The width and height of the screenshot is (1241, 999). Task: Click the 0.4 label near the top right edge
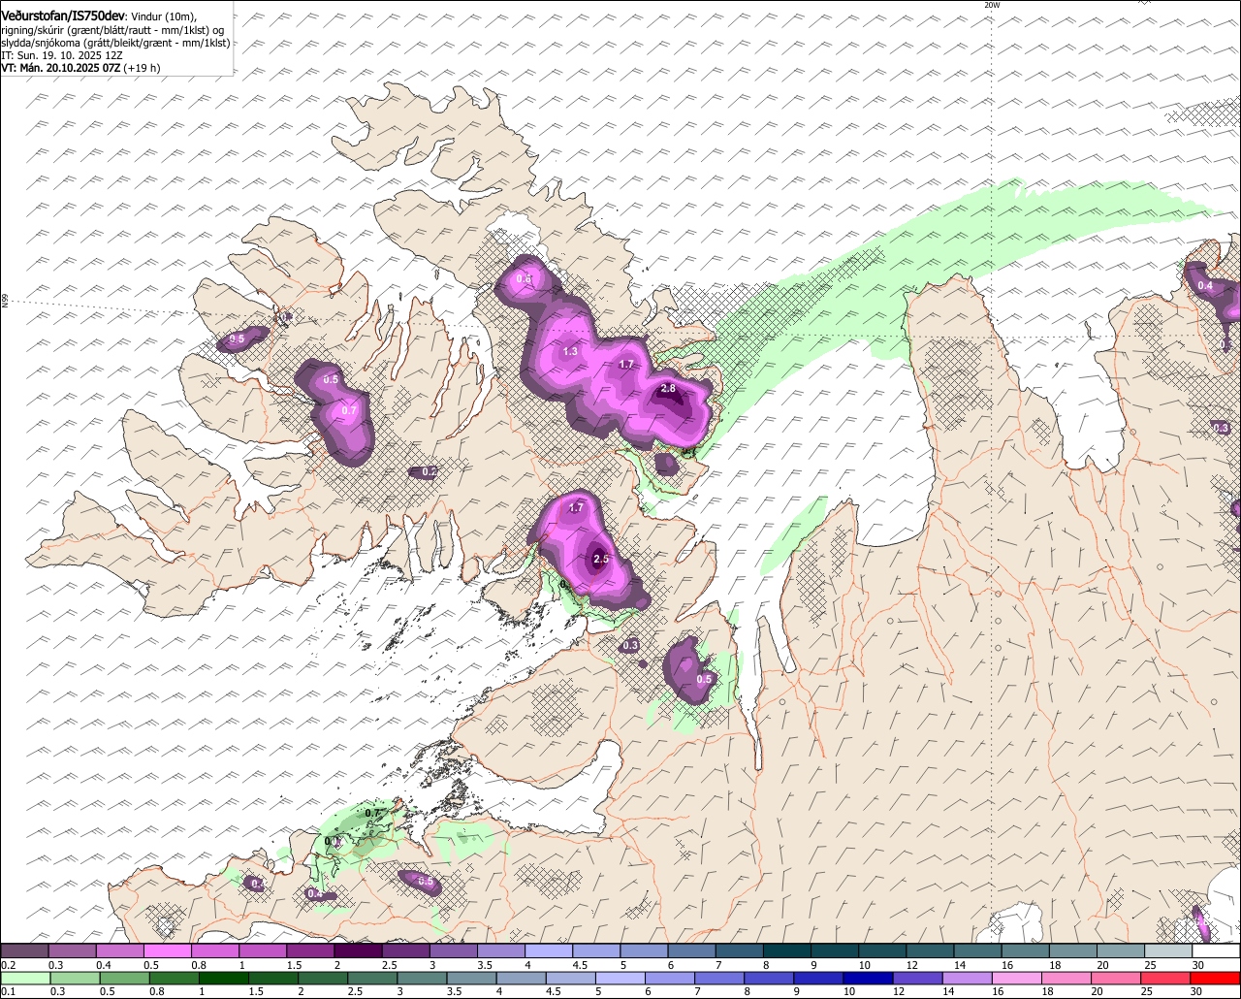coord(1205,285)
